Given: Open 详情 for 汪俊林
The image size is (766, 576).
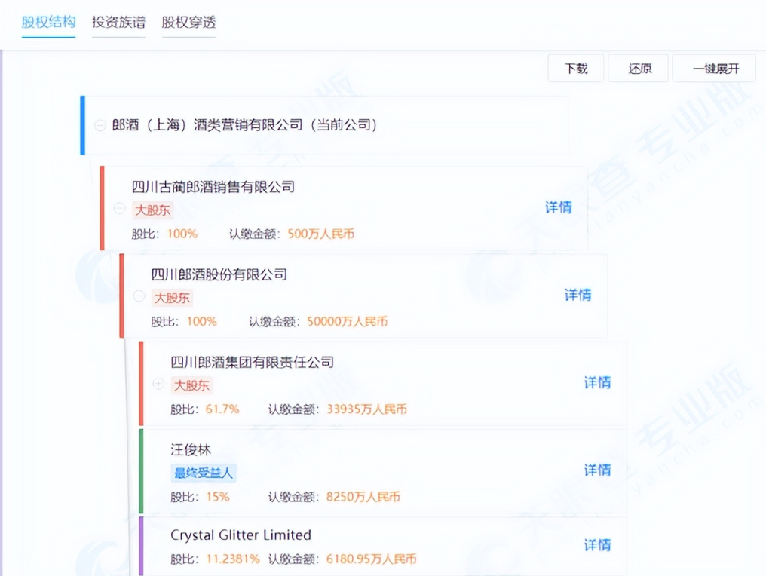Looking at the screenshot, I should coord(597,470).
